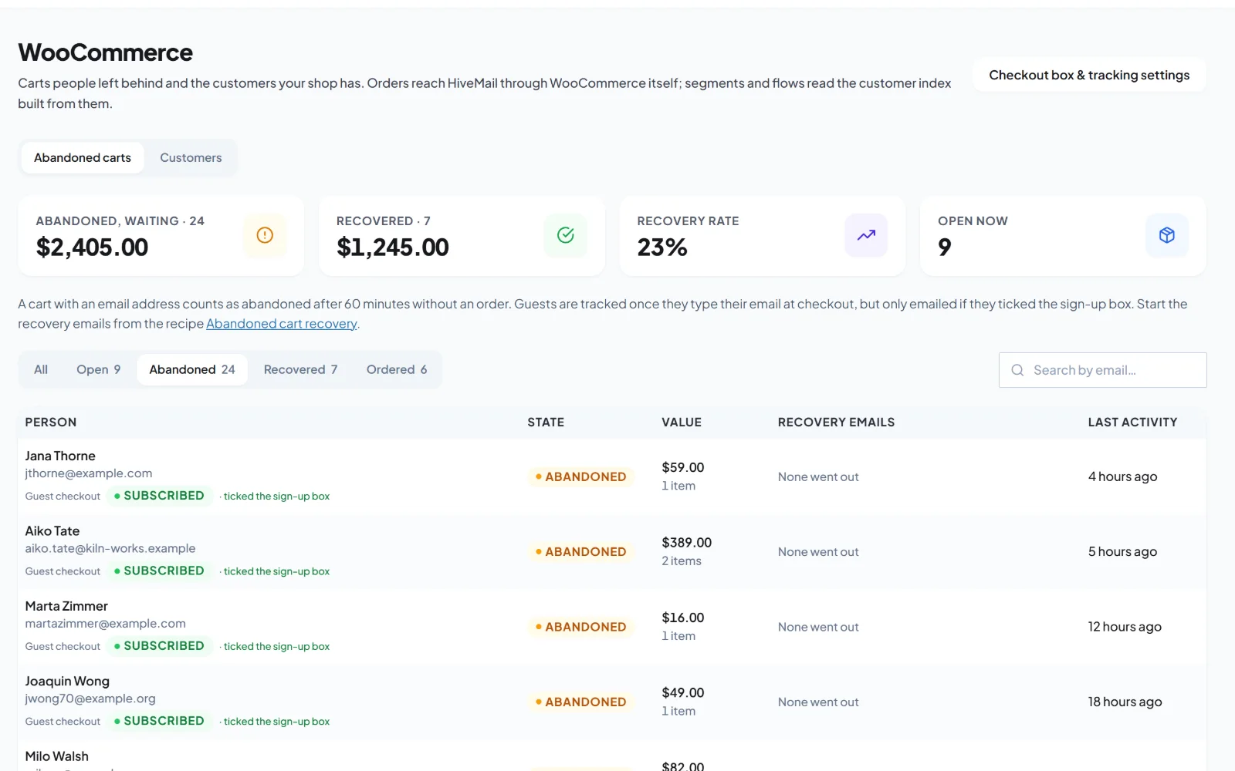This screenshot has width=1235, height=771.
Task: Click the green checkmark icon on the Recovered card
Action: [566, 235]
